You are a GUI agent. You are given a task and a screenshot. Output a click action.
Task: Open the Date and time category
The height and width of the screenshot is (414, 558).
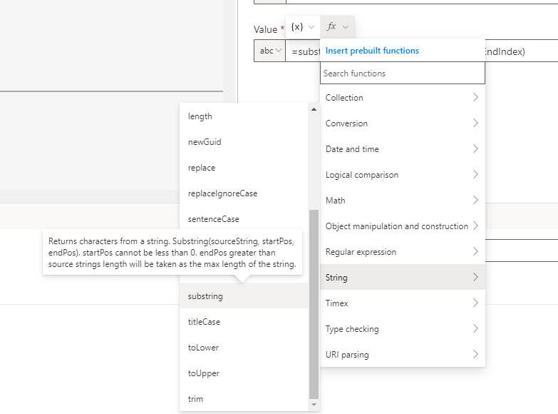[402, 149]
